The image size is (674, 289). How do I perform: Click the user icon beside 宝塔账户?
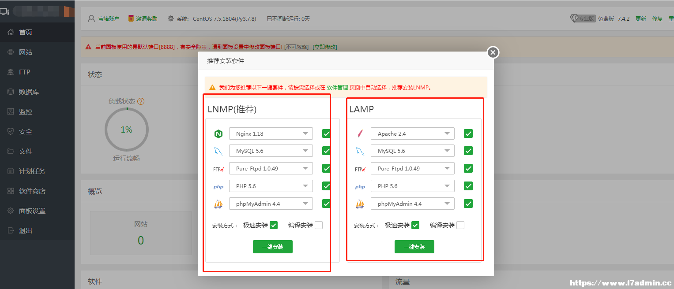[x=91, y=19]
